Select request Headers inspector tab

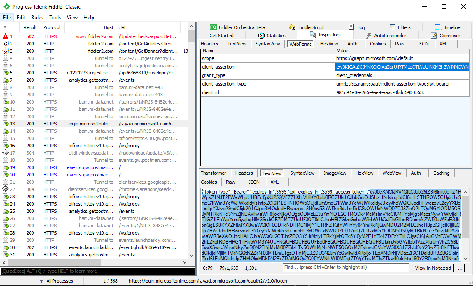click(x=209, y=44)
